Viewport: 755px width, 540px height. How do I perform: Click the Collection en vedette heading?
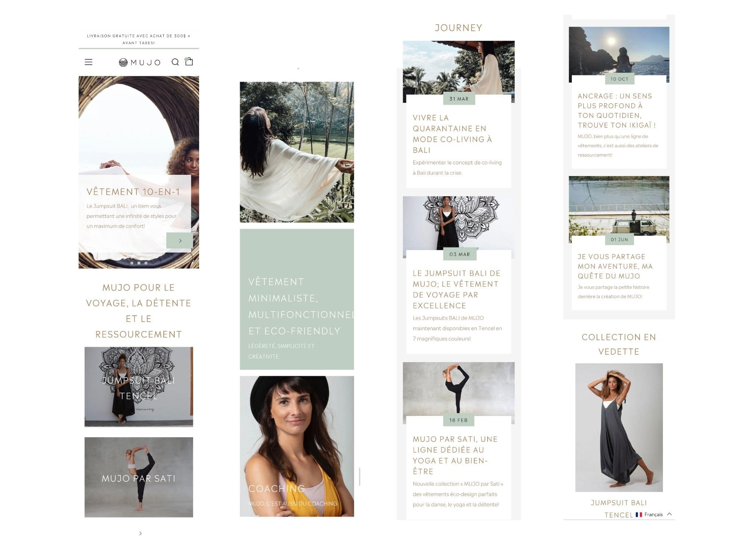tap(619, 344)
